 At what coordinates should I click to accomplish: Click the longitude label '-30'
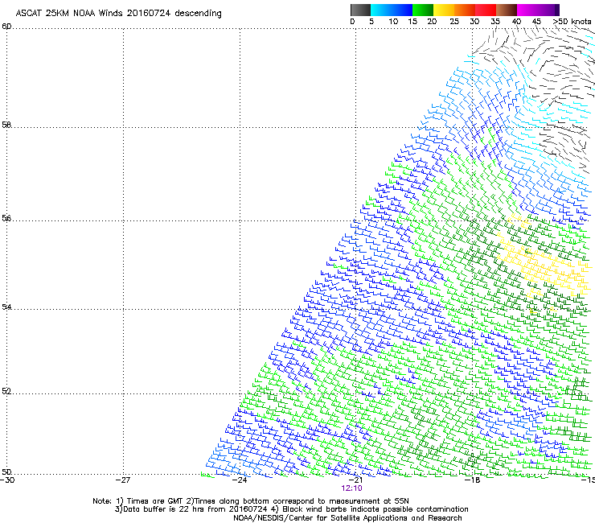pyautogui.click(x=7, y=480)
